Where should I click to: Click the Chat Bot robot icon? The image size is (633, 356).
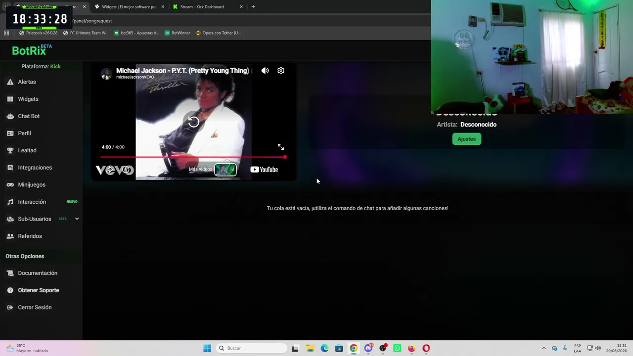(10, 116)
